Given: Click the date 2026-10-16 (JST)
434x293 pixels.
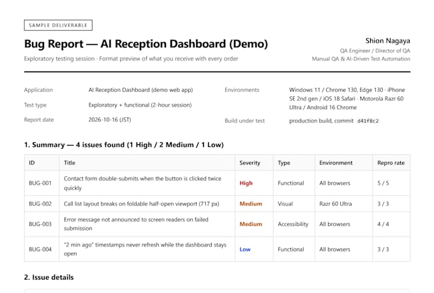Looking at the screenshot, I should click(x=110, y=119).
